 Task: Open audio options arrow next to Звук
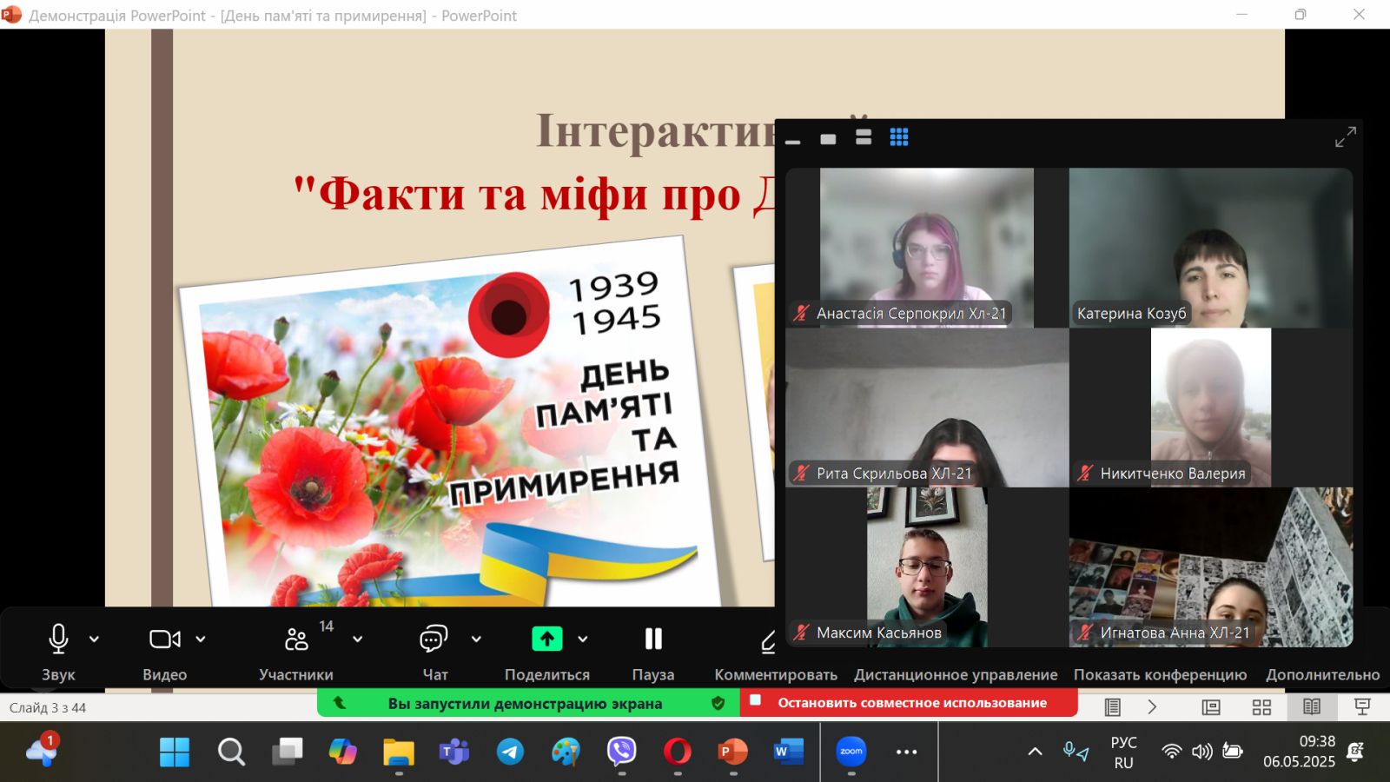[x=94, y=640]
